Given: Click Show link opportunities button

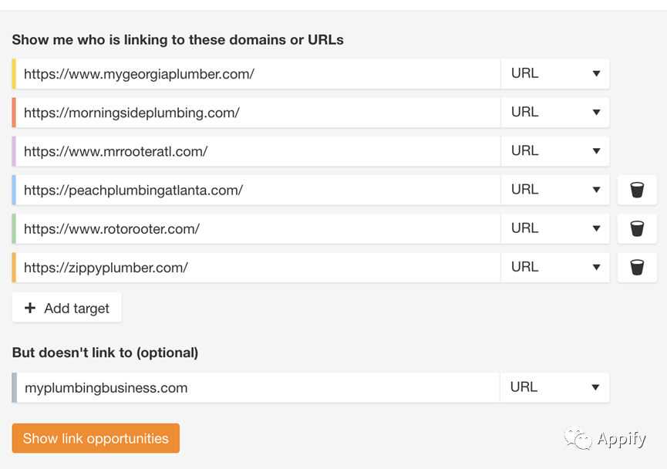Looking at the screenshot, I should tap(96, 438).
